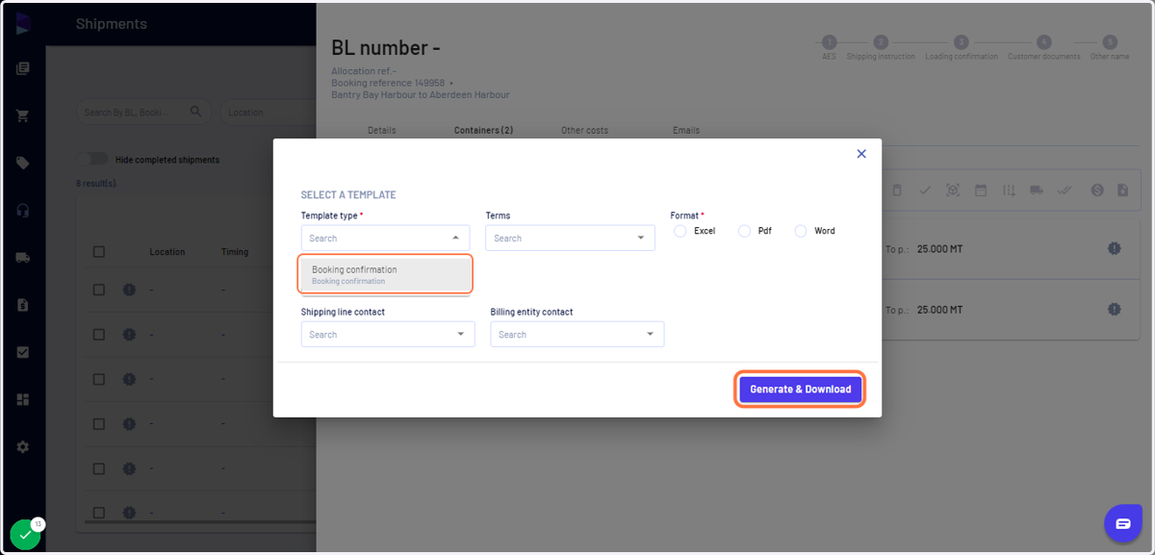Go to step 1 AES

click(x=829, y=42)
